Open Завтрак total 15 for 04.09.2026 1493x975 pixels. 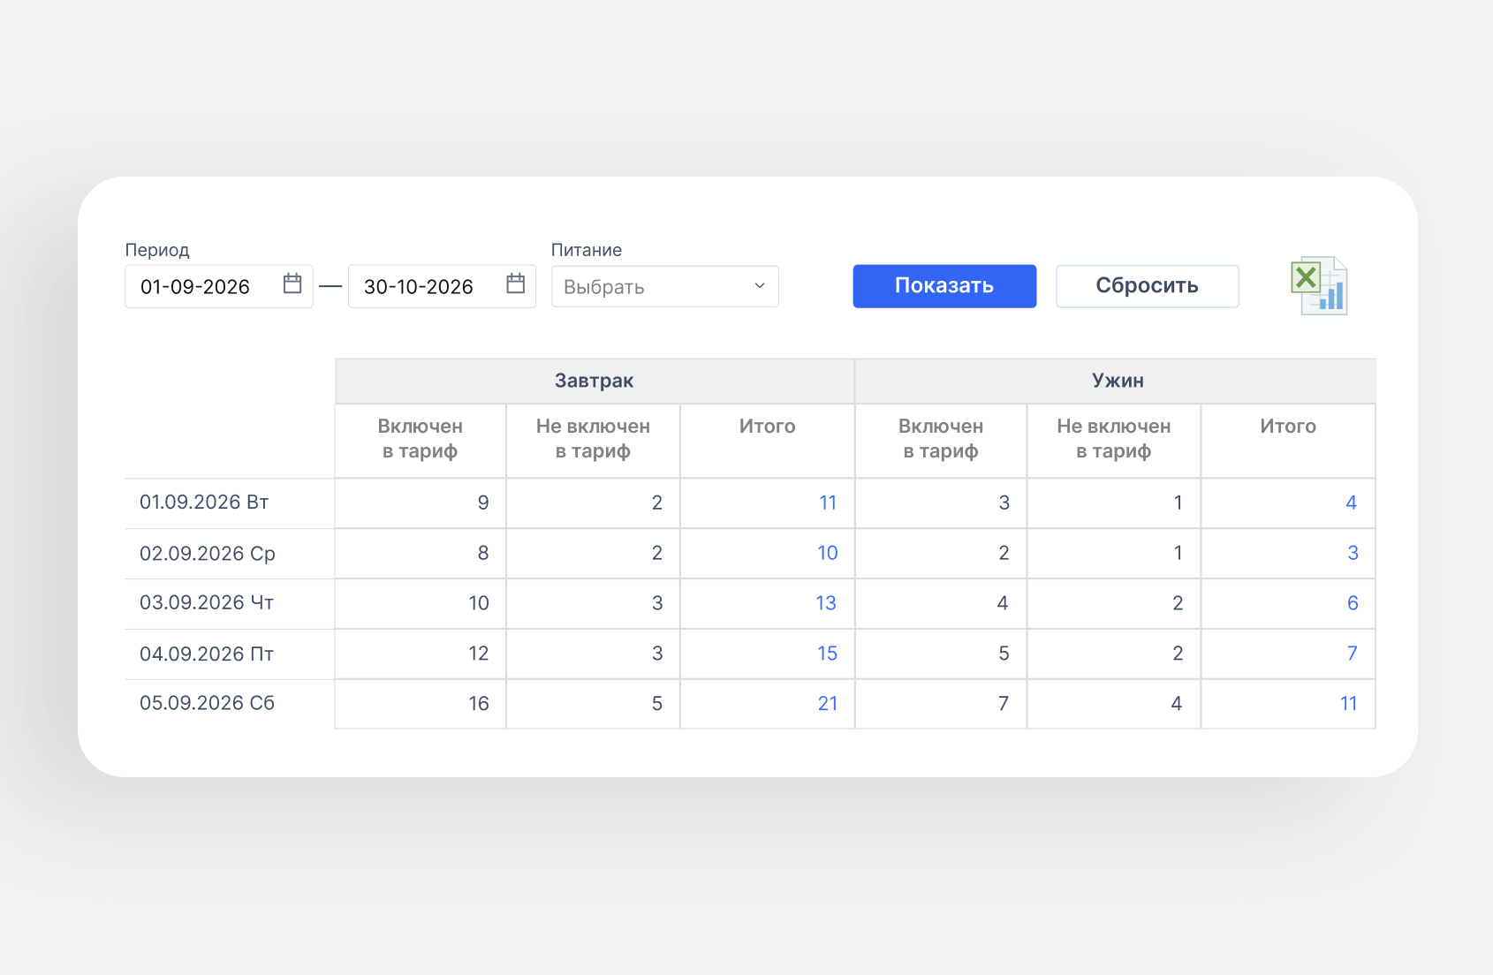(x=828, y=654)
